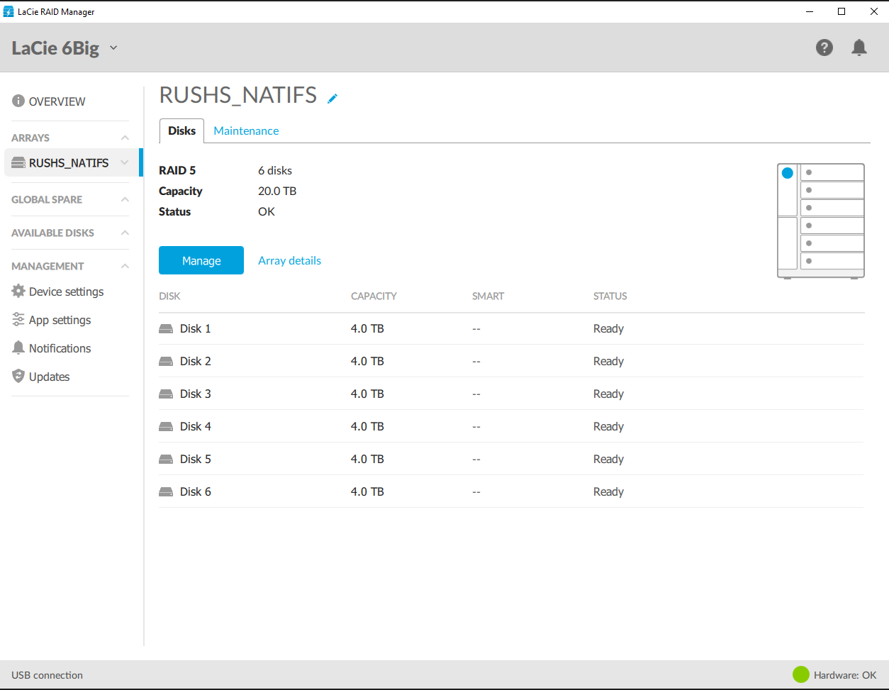Maximize the LaCie RAID Manager window

842,11
